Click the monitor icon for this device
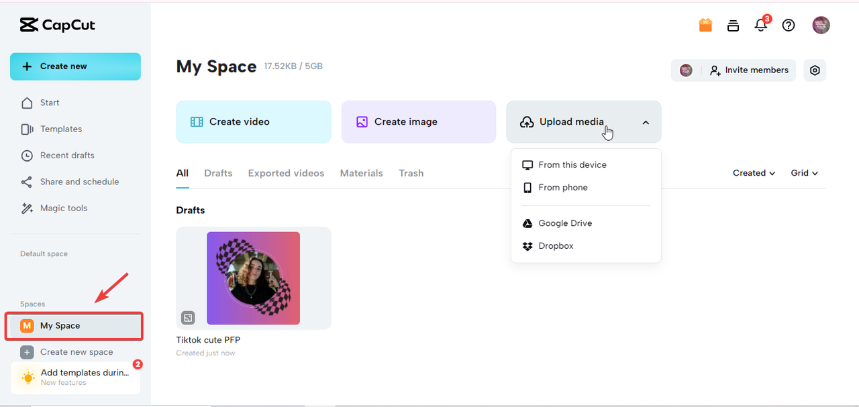This screenshot has height=407, width=859. 527,165
